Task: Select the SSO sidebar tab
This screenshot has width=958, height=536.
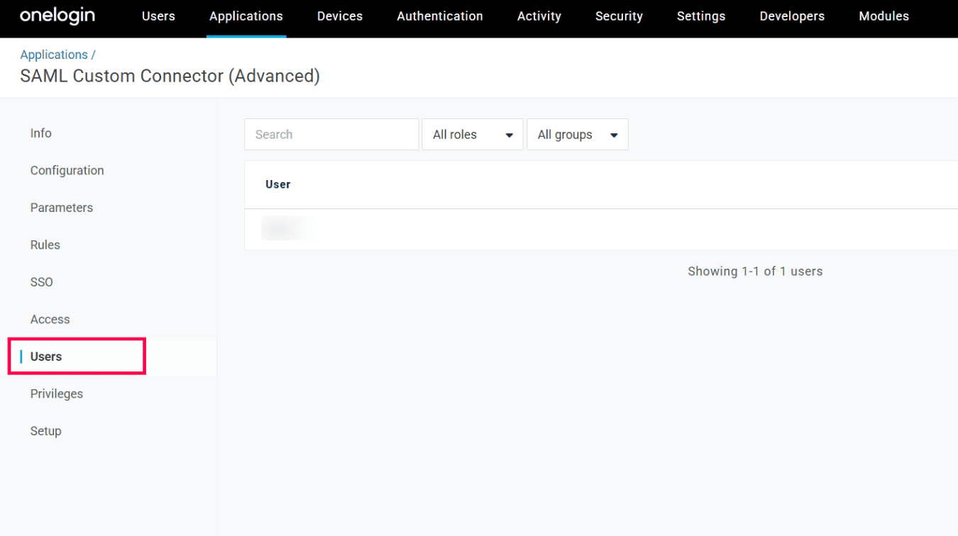Action: [42, 282]
